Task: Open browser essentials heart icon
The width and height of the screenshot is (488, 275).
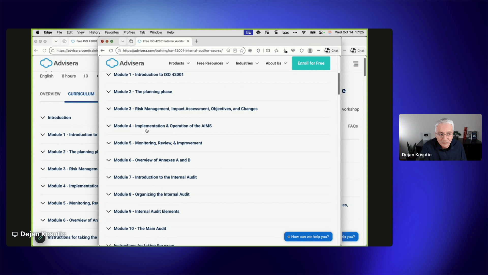Action: 293,51
